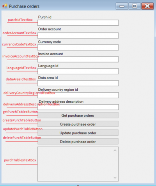Click the Invoice account input box

coord(78,59)
